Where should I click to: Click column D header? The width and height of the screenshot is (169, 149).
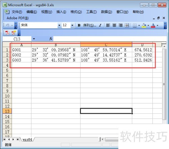(x=142, y=45)
